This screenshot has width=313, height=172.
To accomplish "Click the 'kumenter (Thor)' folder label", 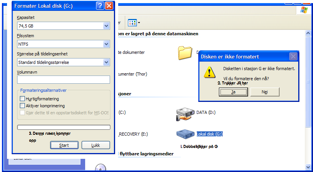I will coord(133,74).
